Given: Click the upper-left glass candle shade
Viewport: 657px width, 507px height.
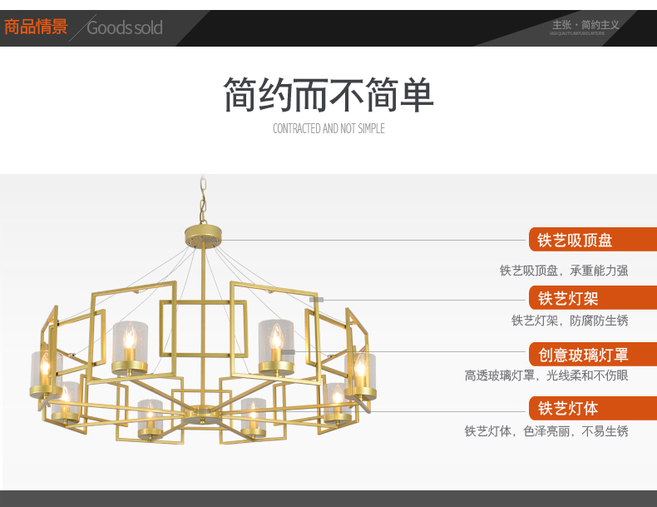Looking at the screenshot, I should click(x=130, y=348).
